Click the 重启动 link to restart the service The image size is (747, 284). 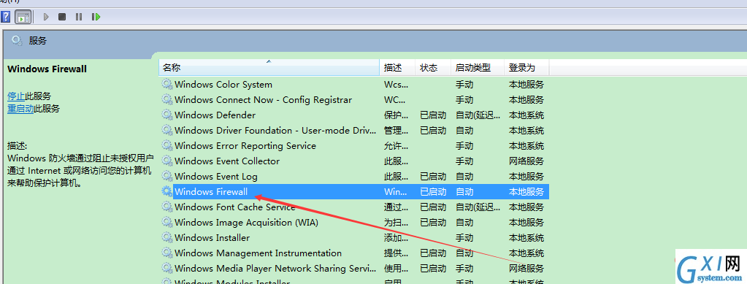click(20, 109)
